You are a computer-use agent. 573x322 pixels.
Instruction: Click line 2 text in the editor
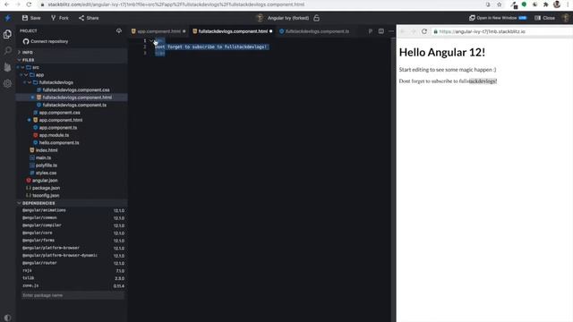tap(211, 47)
